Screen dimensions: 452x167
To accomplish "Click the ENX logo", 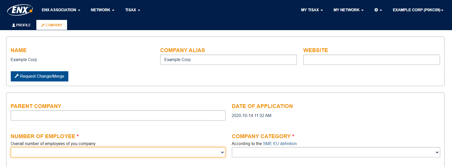I will [20, 10].
